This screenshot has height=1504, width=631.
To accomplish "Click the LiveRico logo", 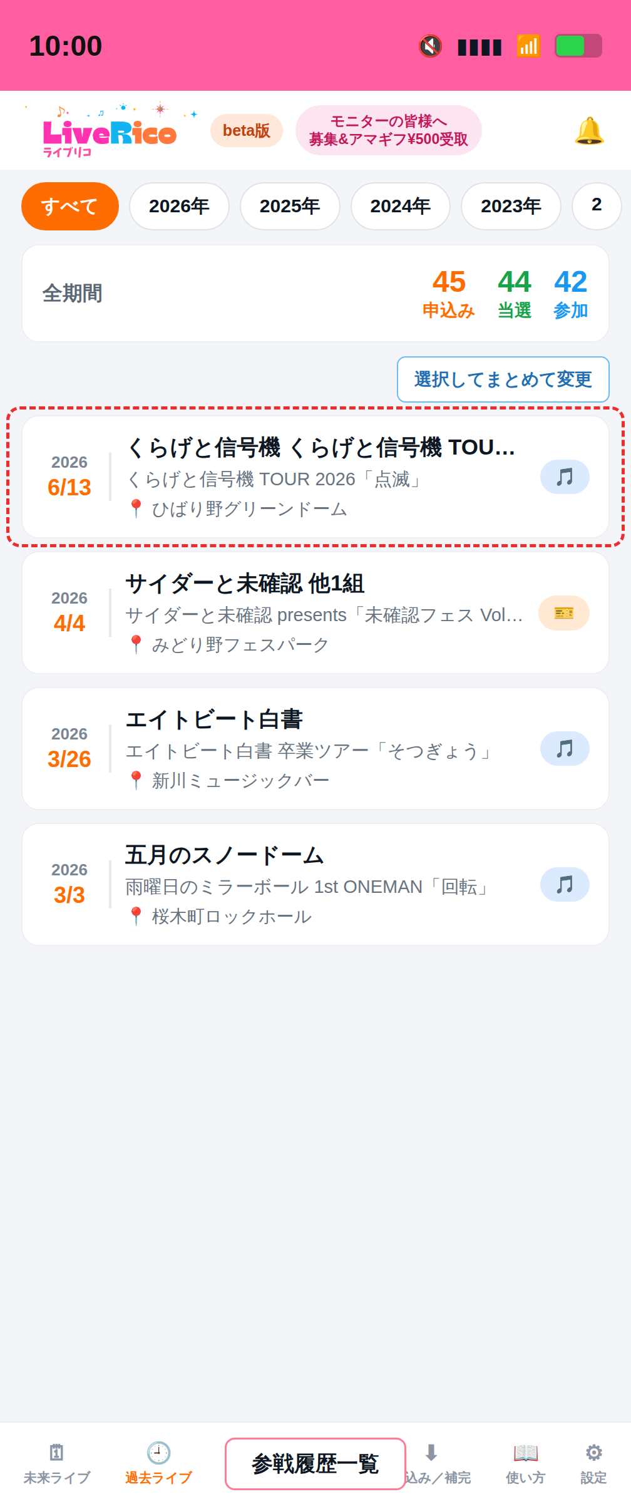I will click(110, 130).
